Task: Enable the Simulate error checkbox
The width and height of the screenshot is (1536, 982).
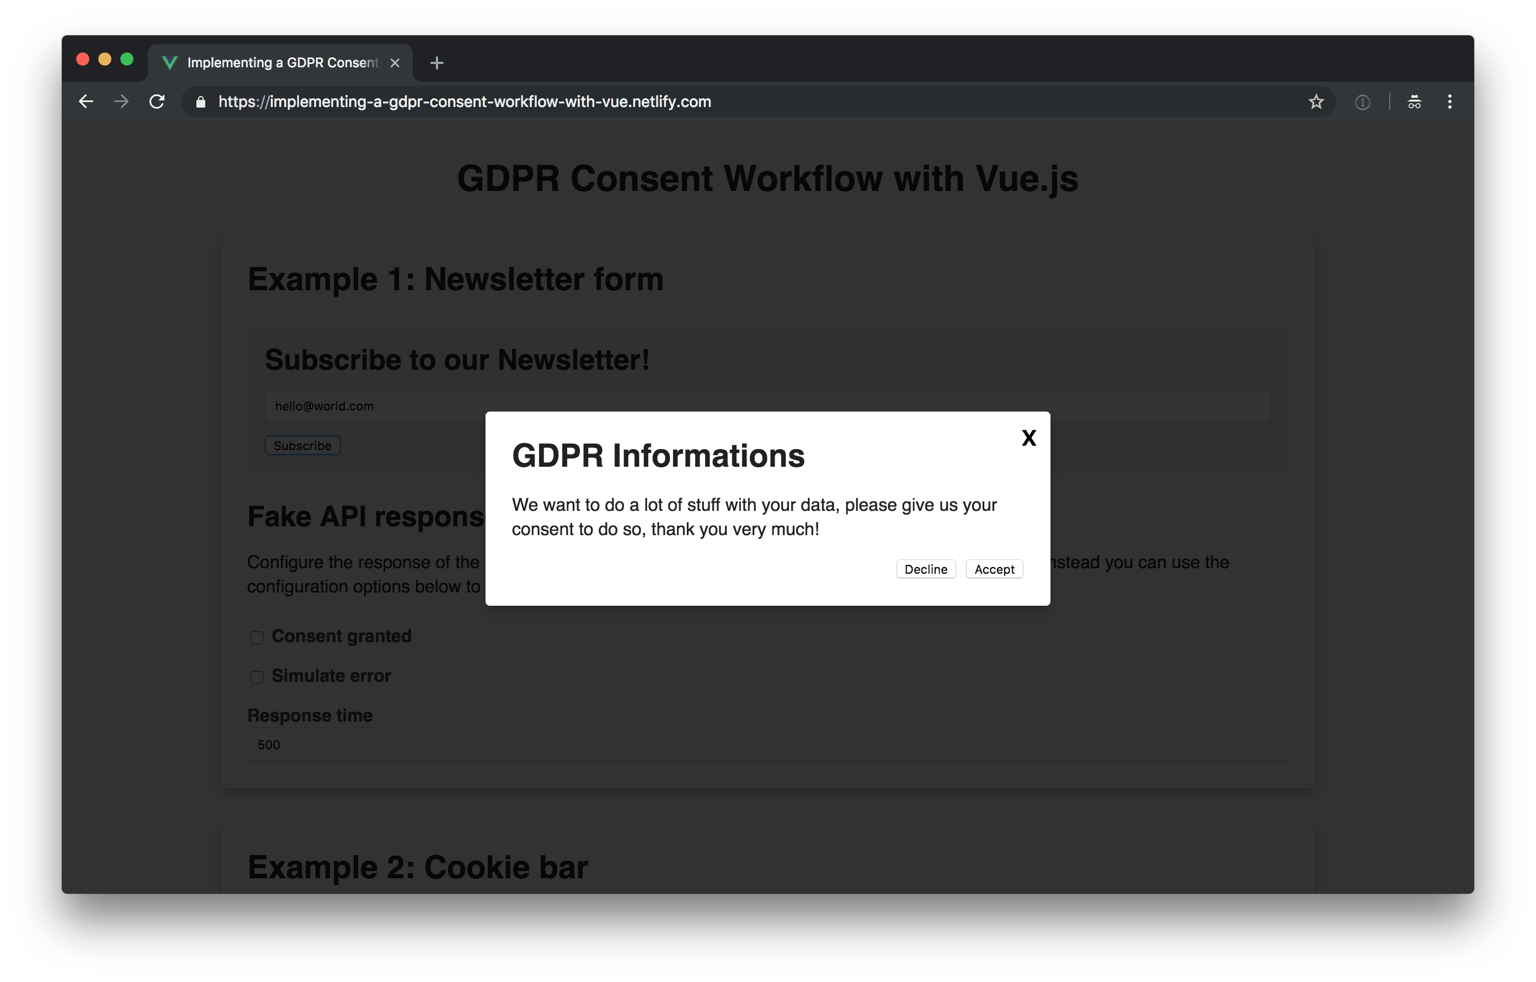Action: click(x=257, y=677)
